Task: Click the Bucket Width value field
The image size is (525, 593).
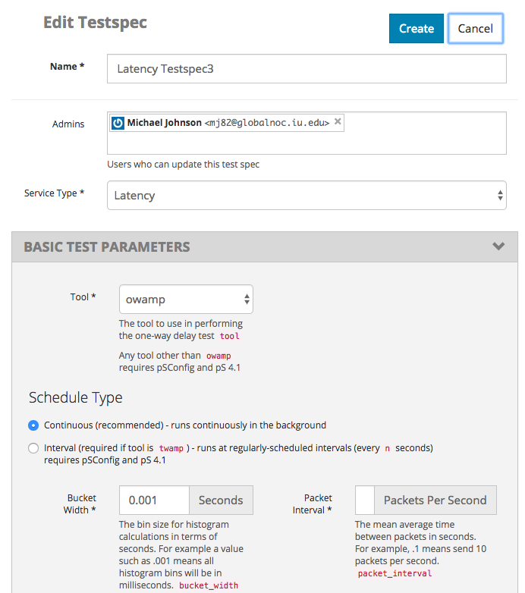Action: (154, 500)
